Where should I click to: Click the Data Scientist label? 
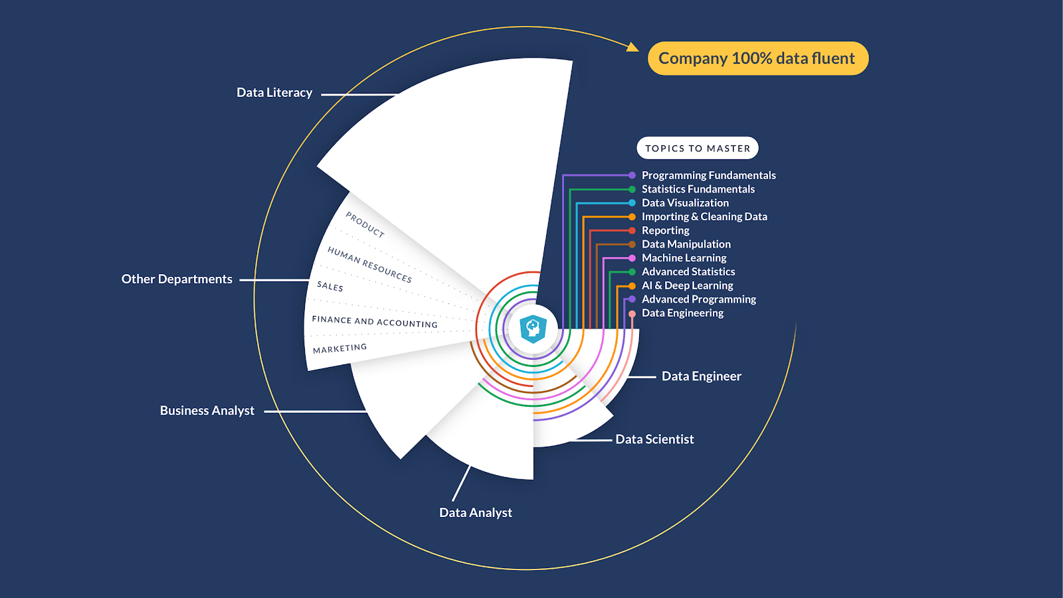(x=654, y=439)
